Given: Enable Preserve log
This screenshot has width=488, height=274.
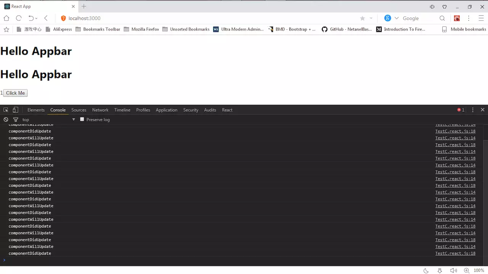Looking at the screenshot, I should pos(82,119).
